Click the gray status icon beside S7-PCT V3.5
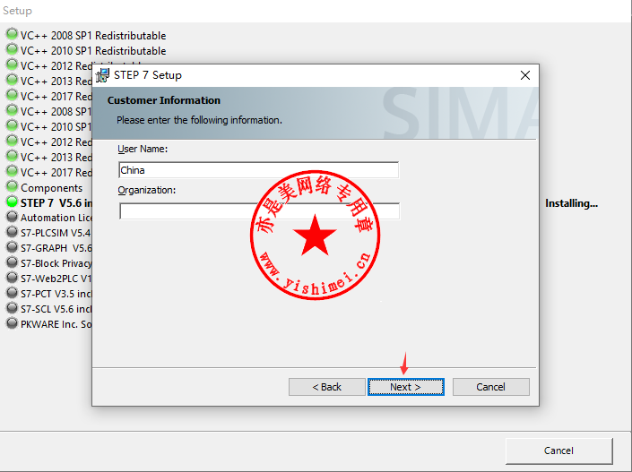Viewport: 632px width, 472px height. click(12, 293)
